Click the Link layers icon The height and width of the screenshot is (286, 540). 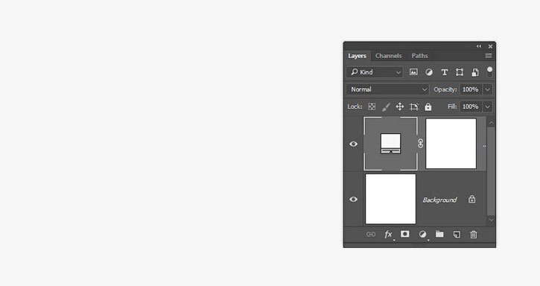[x=371, y=235]
